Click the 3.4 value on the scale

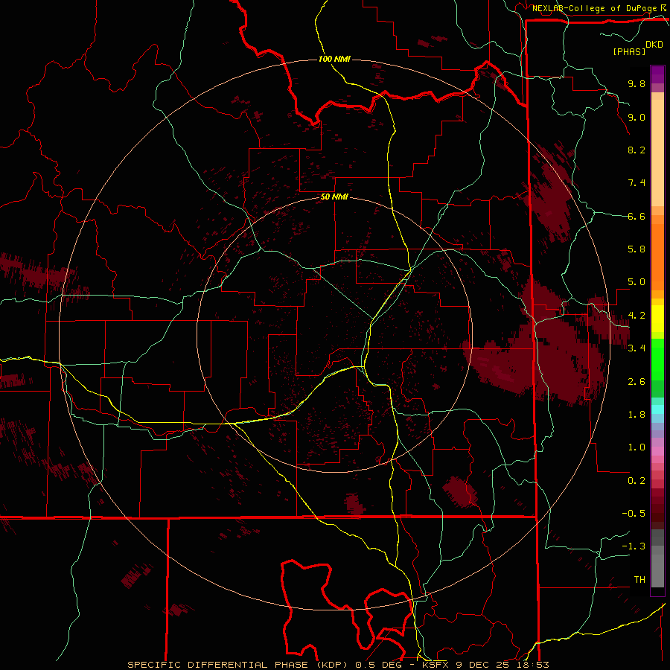pyautogui.click(x=636, y=348)
